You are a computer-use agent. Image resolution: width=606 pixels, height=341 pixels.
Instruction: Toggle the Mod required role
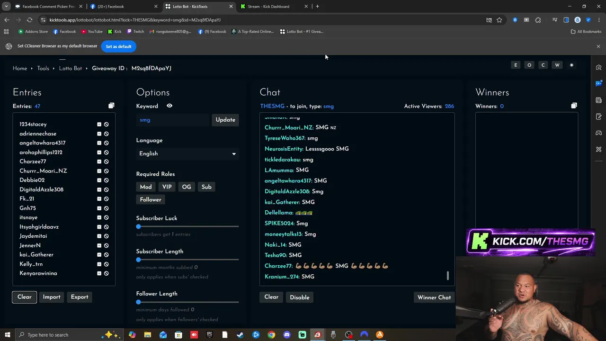coord(146,187)
